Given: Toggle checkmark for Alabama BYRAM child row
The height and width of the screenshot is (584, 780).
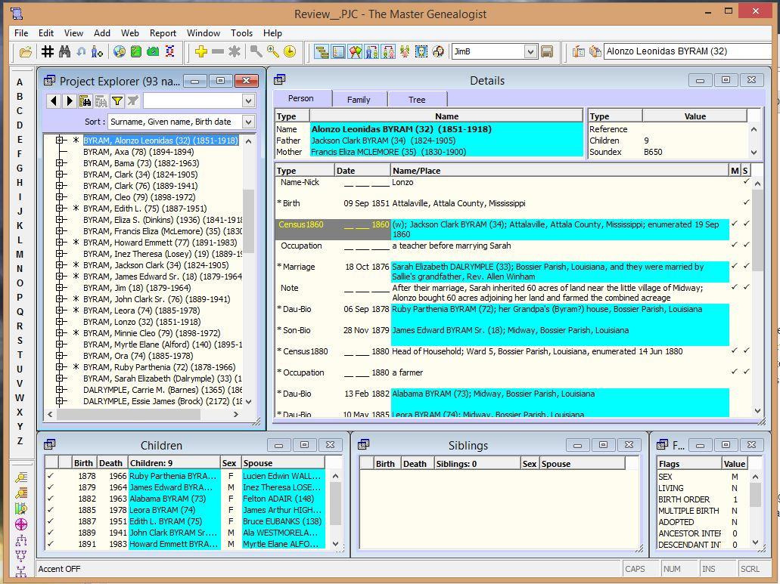Looking at the screenshot, I should pyautogui.click(x=51, y=499).
